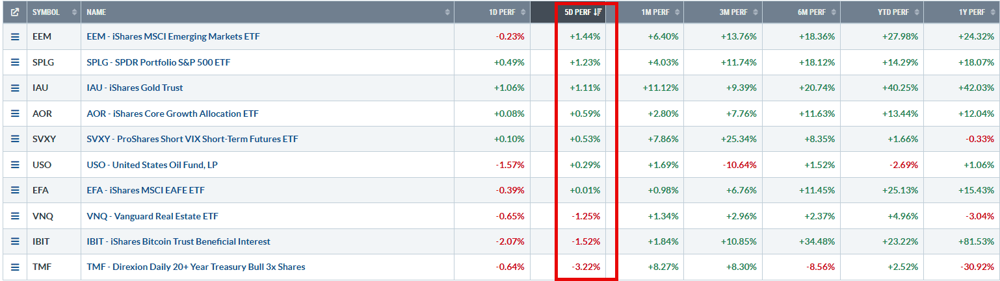Open the IAU - iShares Gold Trust link
Screen dimensions: 1000x281
(x=135, y=88)
